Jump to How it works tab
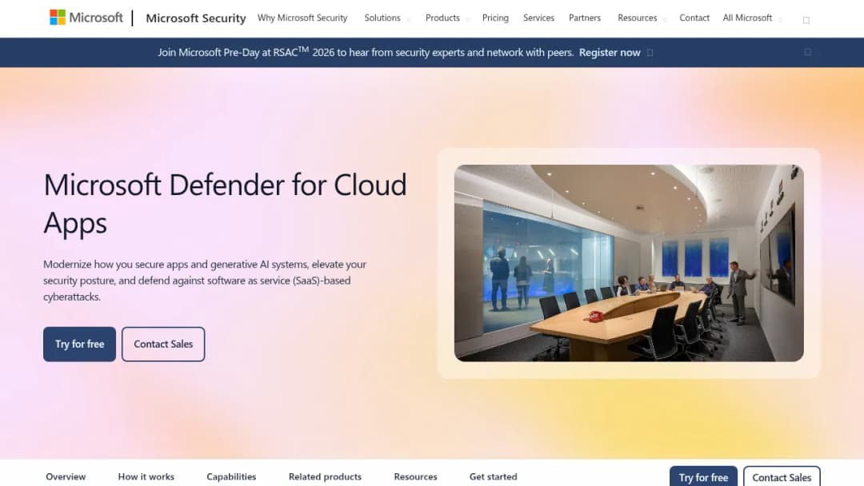This screenshot has width=864, height=486. (146, 476)
